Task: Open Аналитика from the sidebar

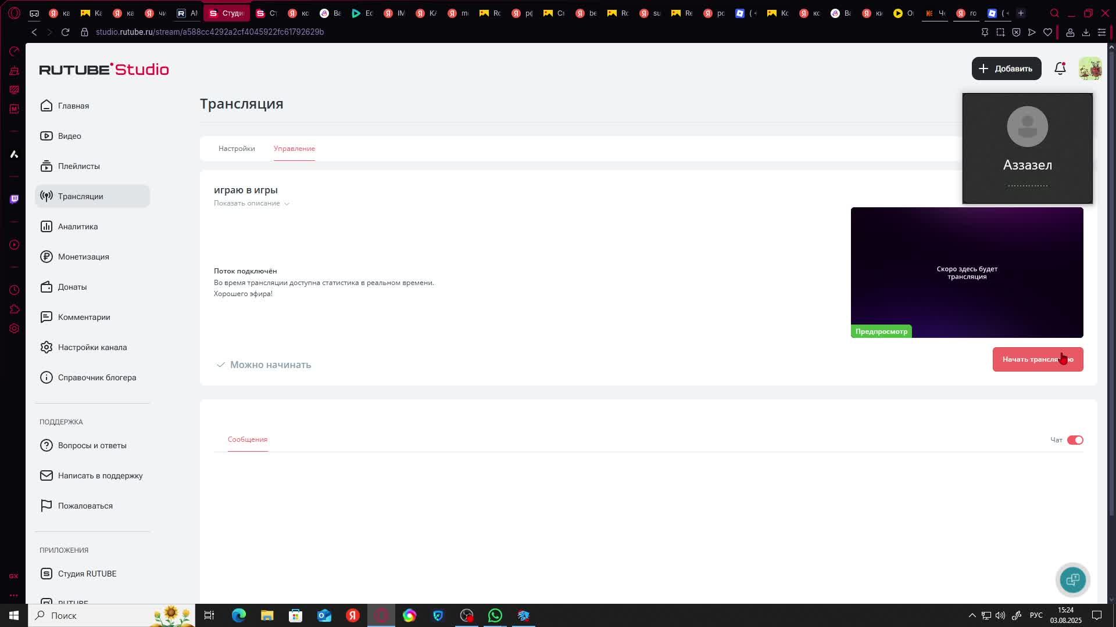Action: [x=77, y=226]
